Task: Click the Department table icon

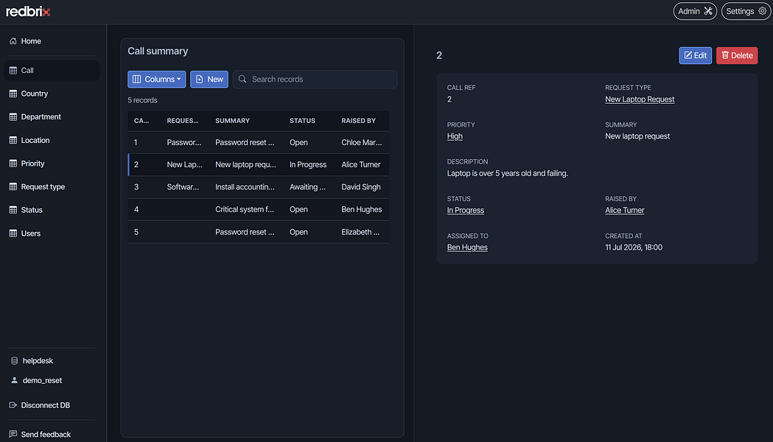Action: pos(13,117)
